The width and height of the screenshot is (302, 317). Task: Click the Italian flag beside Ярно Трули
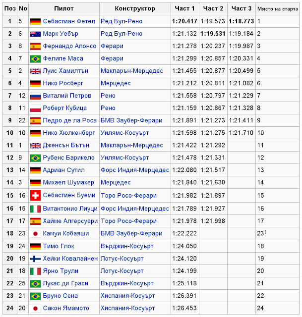(35, 271)
